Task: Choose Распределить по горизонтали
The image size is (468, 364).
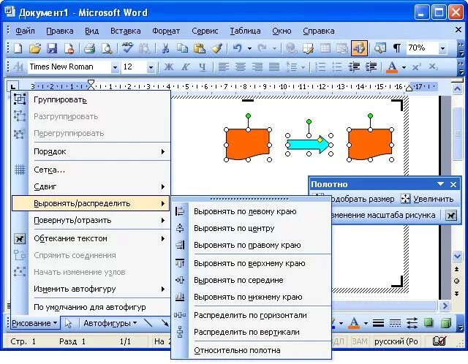Action: click(x=252, y=315)
